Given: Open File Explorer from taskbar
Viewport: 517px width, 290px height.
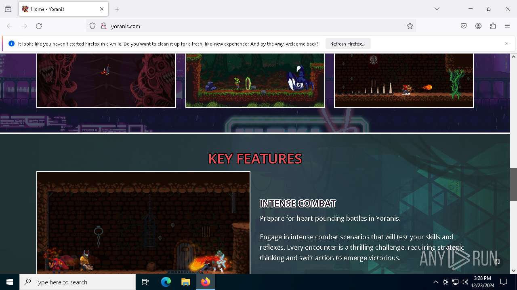Looking at the screenshot, I should (x=186, y=282).
